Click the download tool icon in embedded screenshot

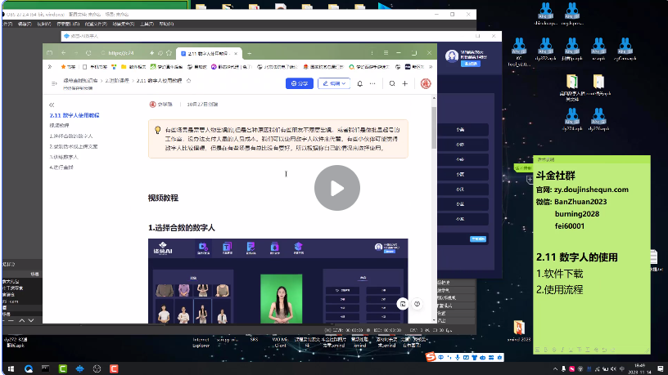275,248
